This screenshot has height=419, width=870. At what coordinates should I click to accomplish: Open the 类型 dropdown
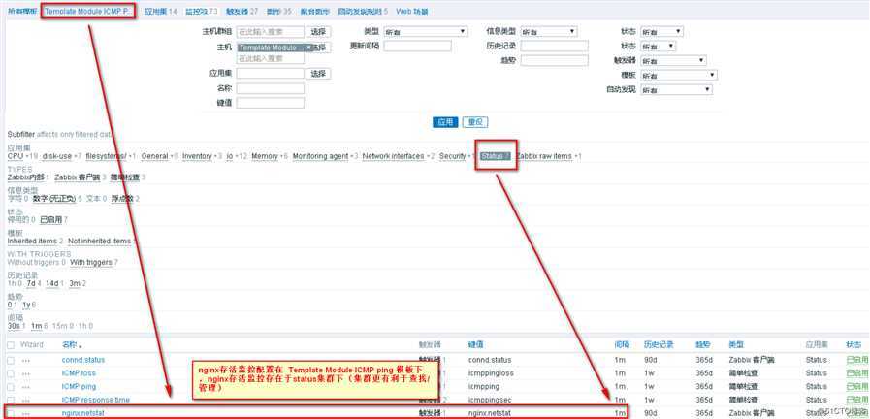[426, 32]
